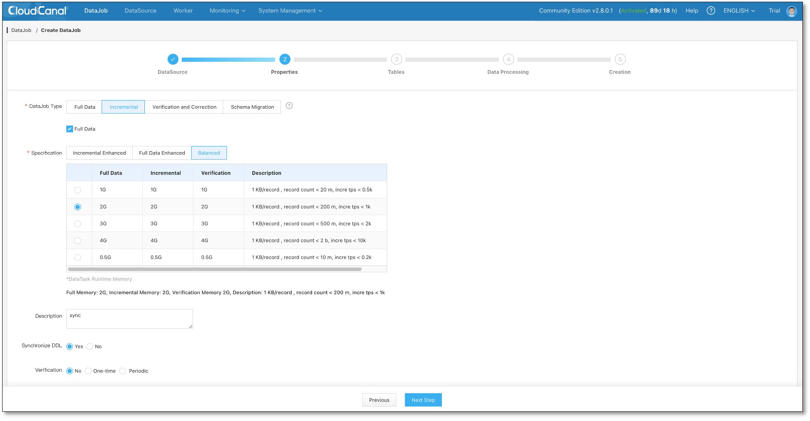Click the Creation step 5 circle
Screen dimensions: 810x421
click(620, 59)
